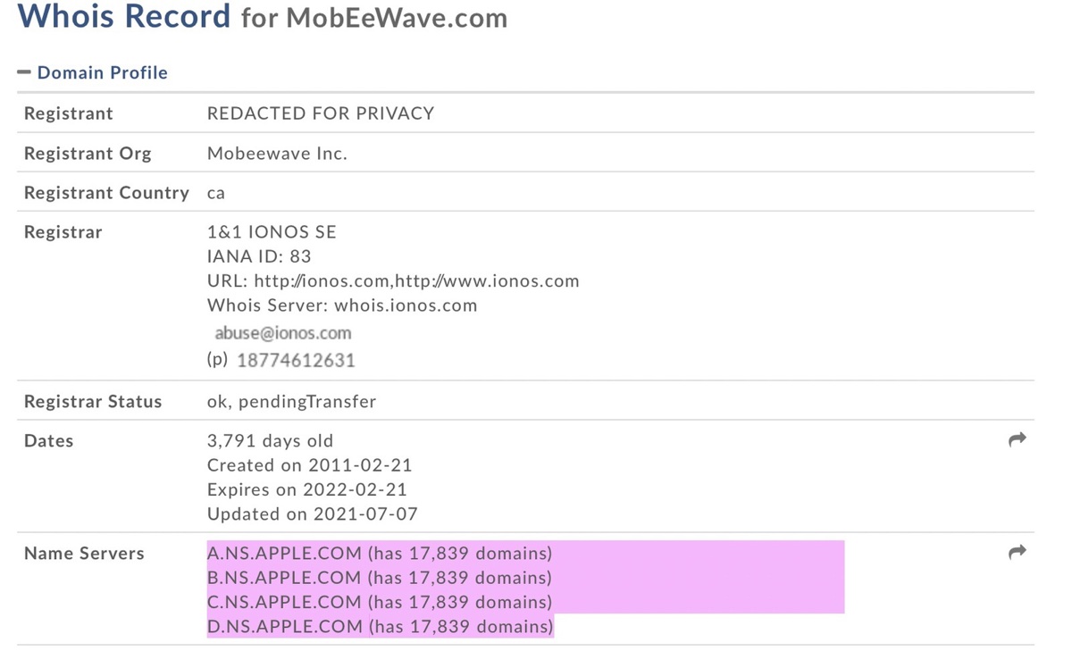Click the share arrow beside Name Servers
Image resolution: width=1072 pixels, height=651 pixels.
(x=1017, y=553)
